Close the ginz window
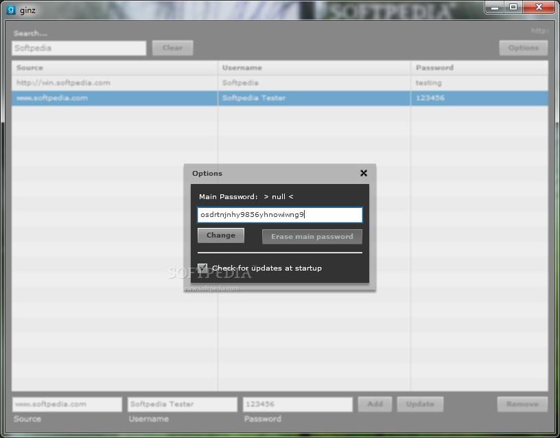Image resolution: width=560 pixels, height=438 pixels. [x=539, y=8]
